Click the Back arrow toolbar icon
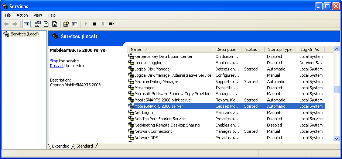342x159 pixels. [x=7, y=24]
